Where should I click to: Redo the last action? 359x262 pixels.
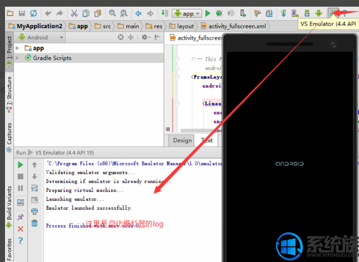click(60, 13)
